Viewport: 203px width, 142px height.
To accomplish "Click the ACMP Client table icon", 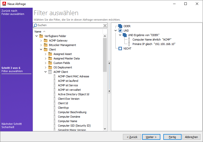I will [50, 72].
